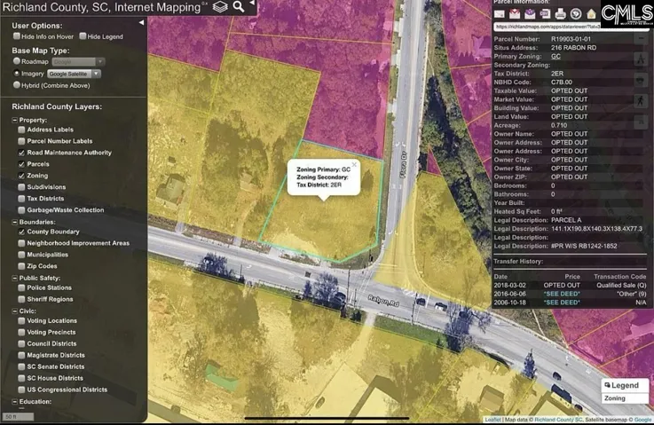The height and width of the screenshot is (425, 654).
Task: Open the Google Satellite imagery dropdown
Action: click(74, 74)
